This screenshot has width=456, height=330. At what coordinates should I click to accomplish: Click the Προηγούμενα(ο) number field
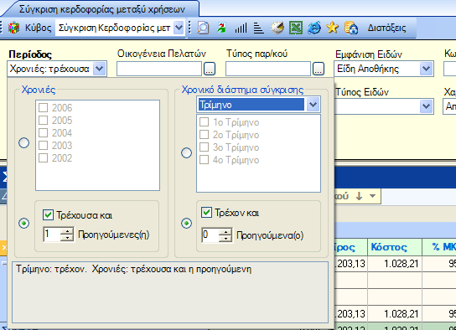click(210, 235)
